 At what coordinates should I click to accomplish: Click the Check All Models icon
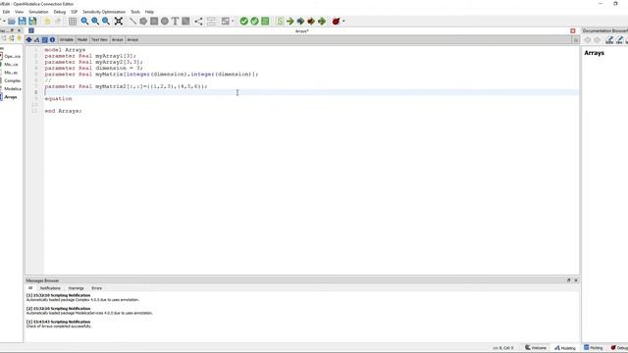[254, 22]
